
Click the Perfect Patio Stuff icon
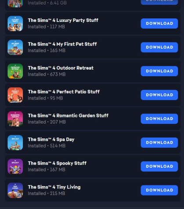coord(15,95)
